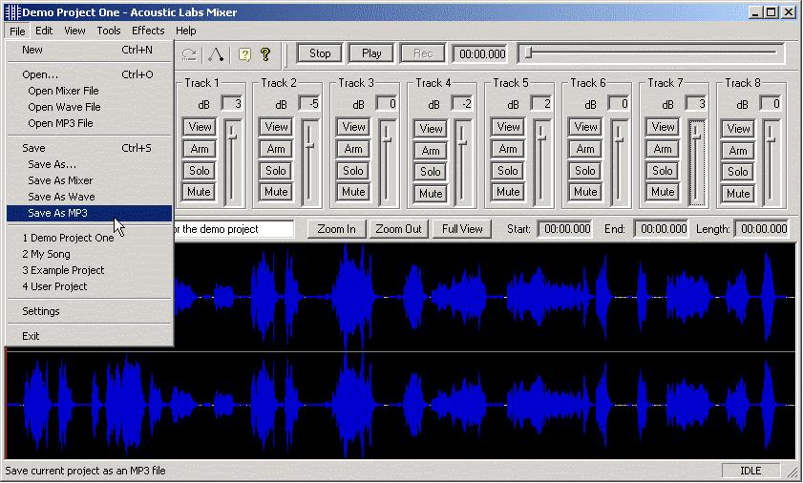Open Settings from the File menu

pyautogui.click(x=89, y=311)
